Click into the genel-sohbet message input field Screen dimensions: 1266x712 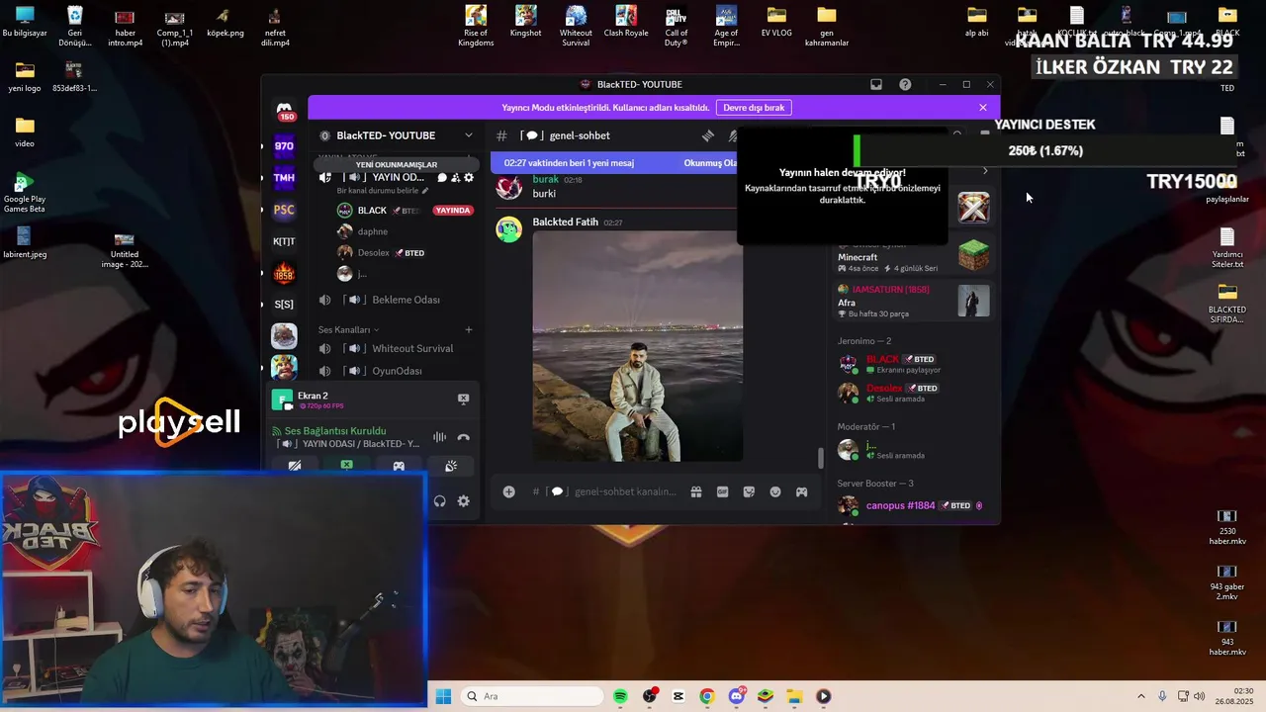(625, 491)
